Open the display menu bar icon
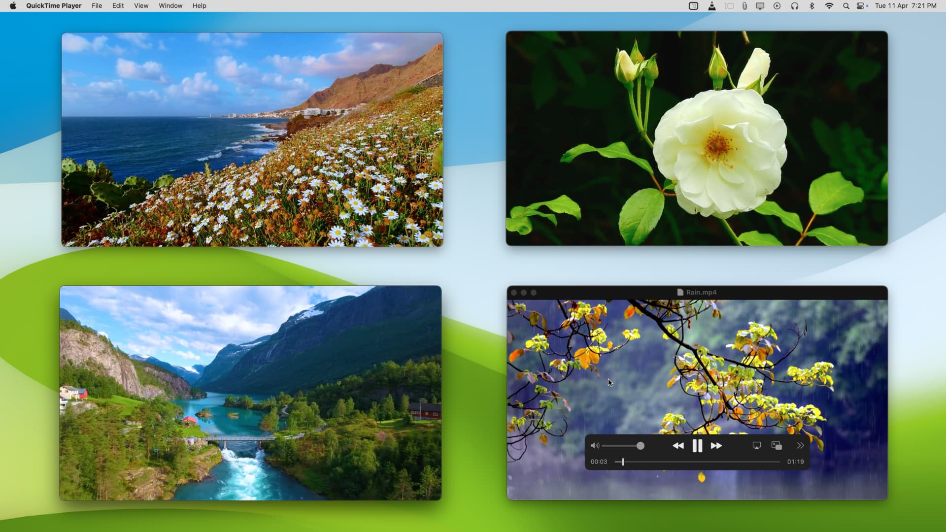 760,6
